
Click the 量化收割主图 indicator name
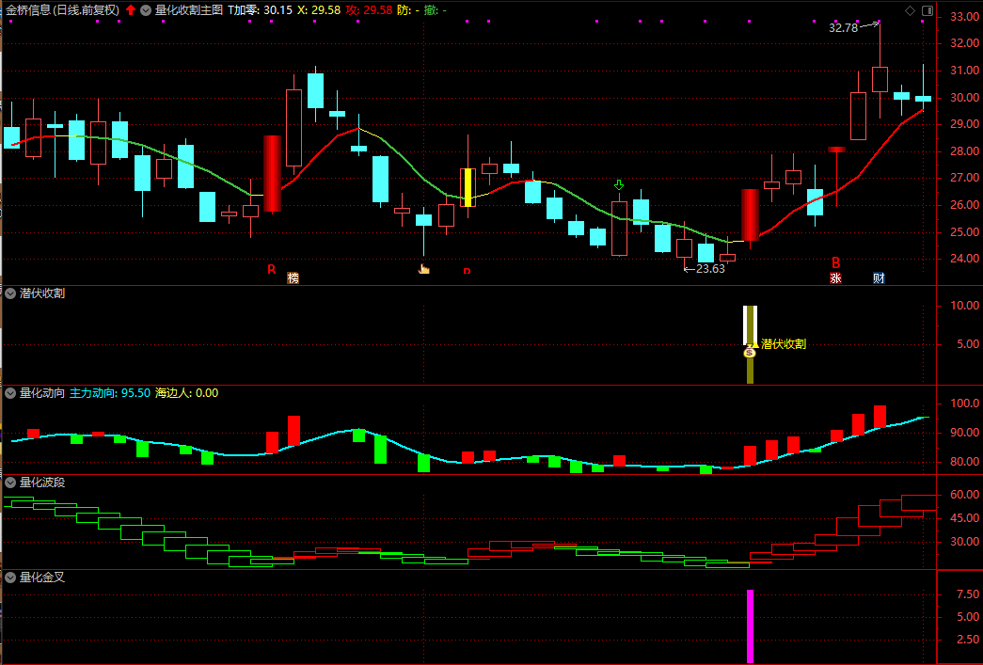(x=189, y=10)
